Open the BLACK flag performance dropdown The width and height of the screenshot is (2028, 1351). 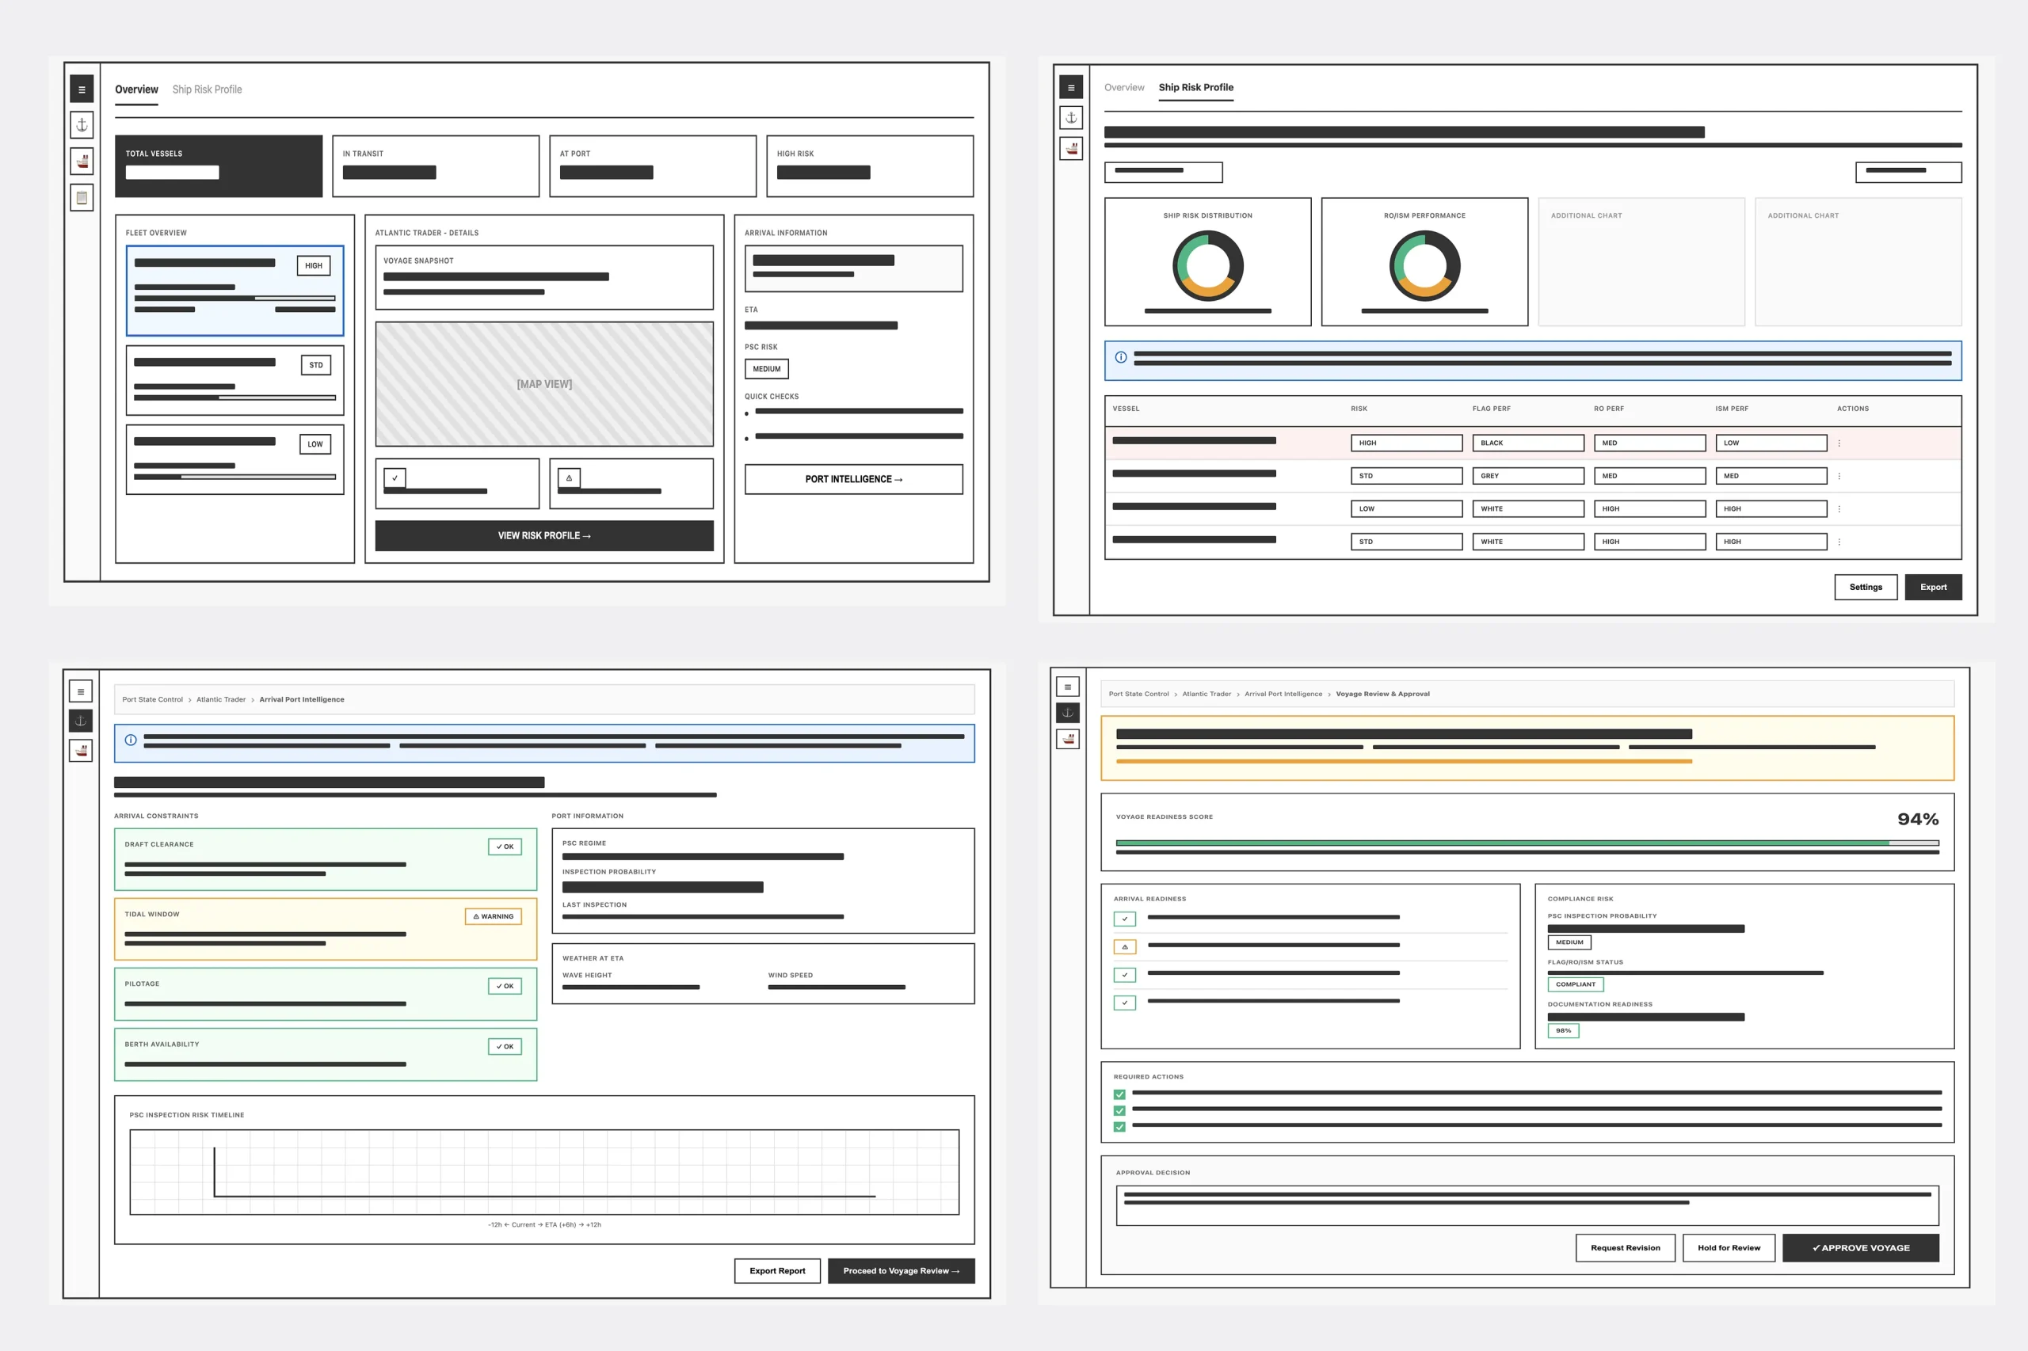(1527, 443)
